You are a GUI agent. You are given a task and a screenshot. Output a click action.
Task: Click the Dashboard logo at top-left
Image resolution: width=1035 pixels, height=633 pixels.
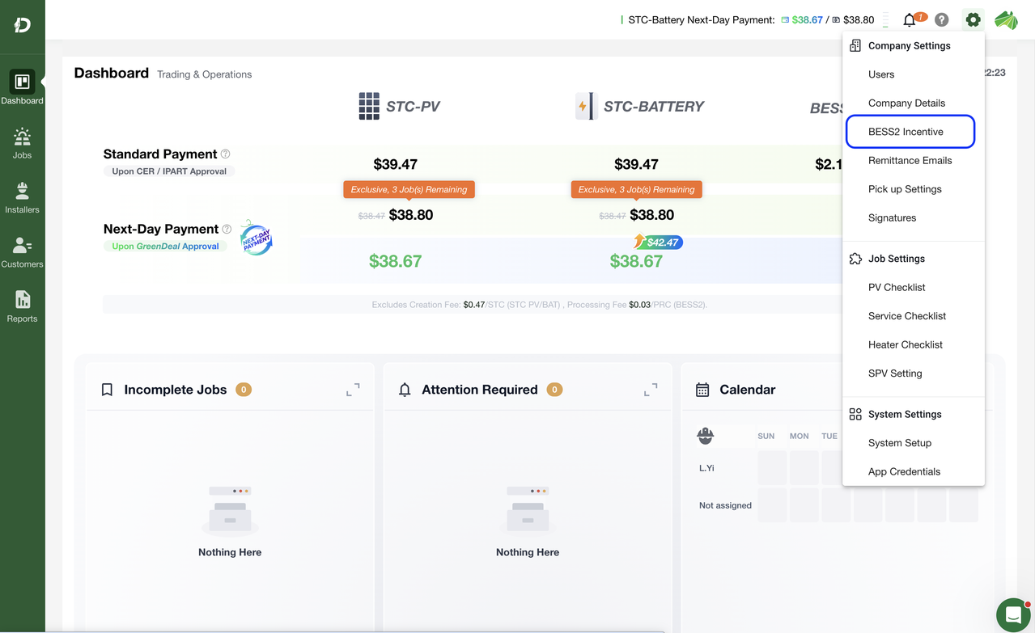[x=22, y=25]
